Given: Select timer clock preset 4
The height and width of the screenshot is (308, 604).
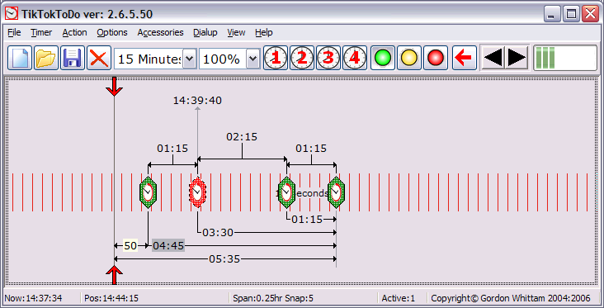Looking at the screenshot, I should coord(355,58).
